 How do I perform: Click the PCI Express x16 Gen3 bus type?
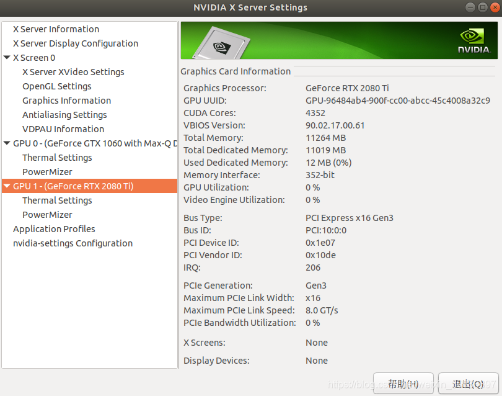[350, 218]
